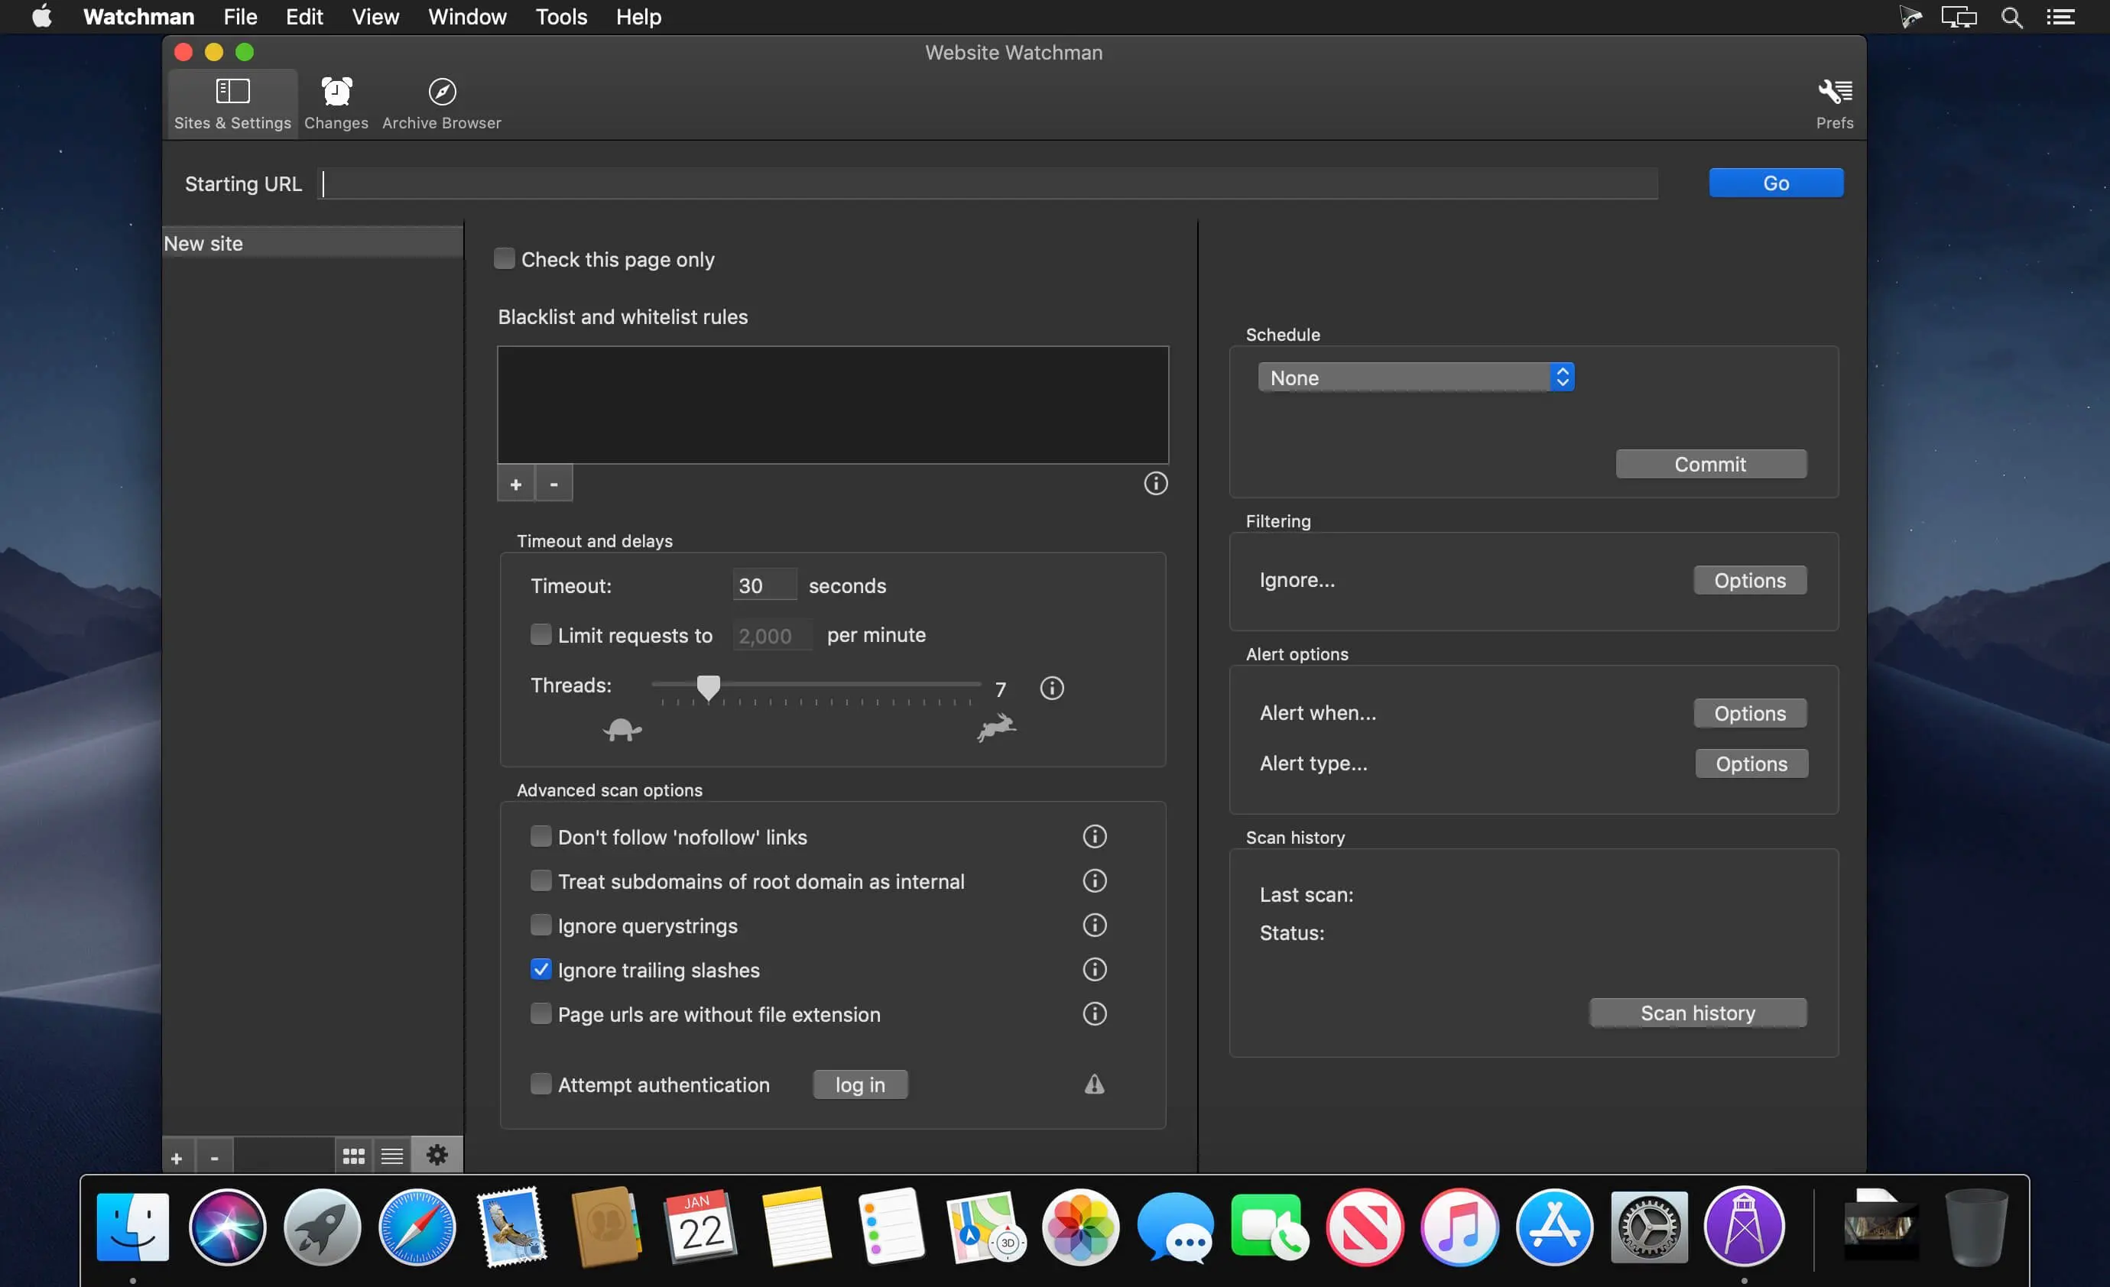This screenshot has width=2110, height=1287.
Task: Open the Archive Browser
Action: tap(441, 102)
